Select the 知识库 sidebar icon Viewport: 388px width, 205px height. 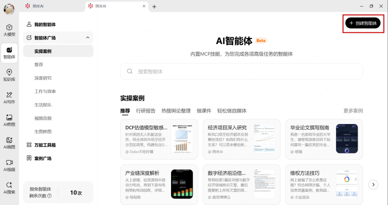9,75
